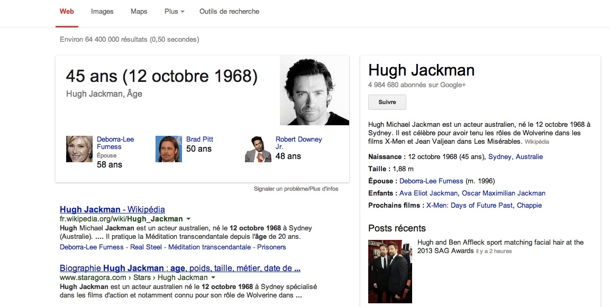The width and height of the screenshot is (610, 307).
Task: Switch to the Images tab
Action: tap(102, 11)
